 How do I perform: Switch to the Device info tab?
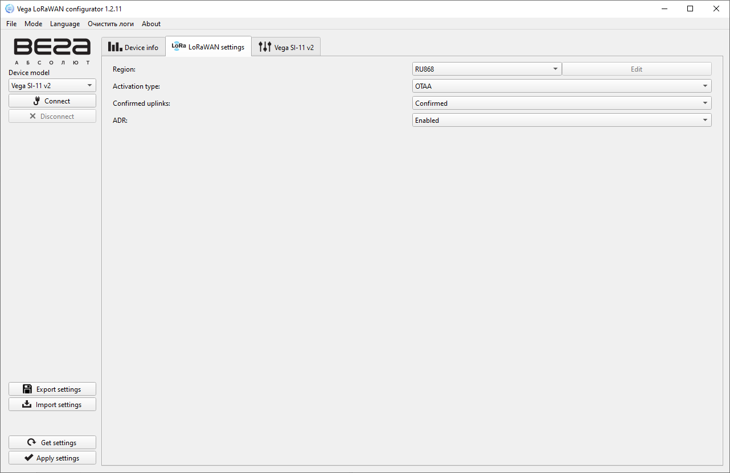(x=134, y=47)
